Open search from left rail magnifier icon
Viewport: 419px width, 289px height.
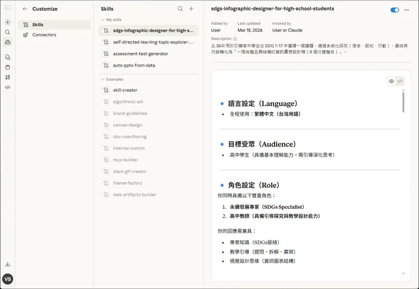tap(8, 32)
